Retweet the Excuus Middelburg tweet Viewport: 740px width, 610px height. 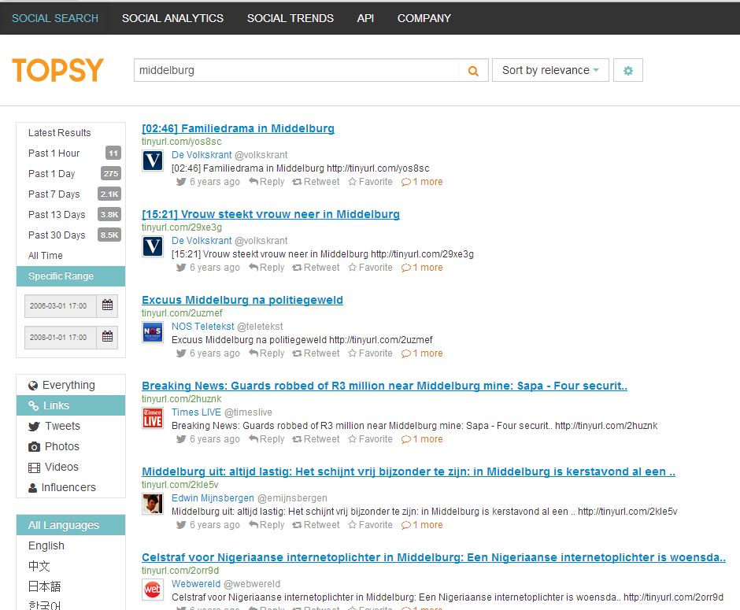pyautogui.click(x=316, y=353)
